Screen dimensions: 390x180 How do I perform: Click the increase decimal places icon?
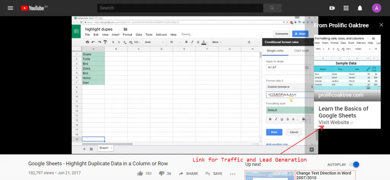coord(131,42)
